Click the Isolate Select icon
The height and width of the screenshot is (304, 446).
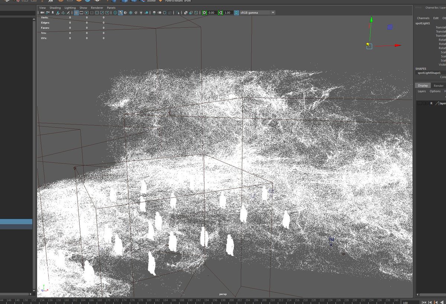[178, 13]
